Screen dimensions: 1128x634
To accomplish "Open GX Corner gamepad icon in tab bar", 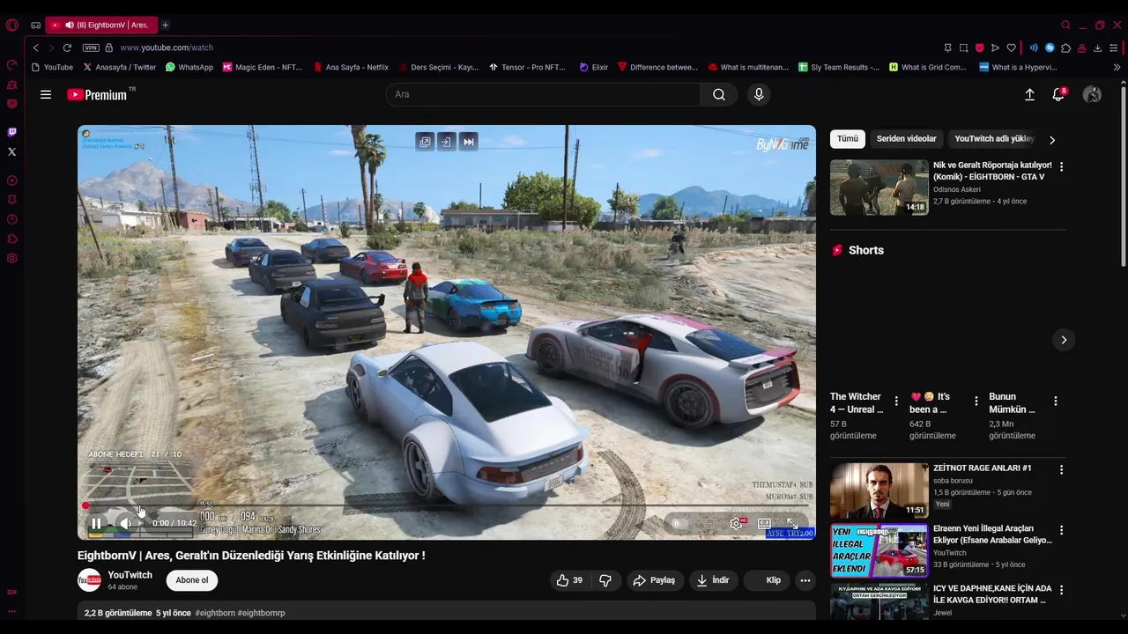I will 35,26.
